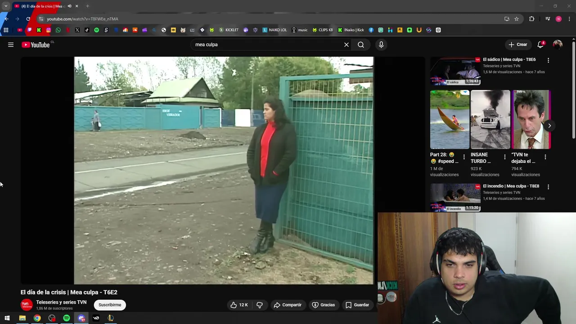Open more options for El sádico video
The height and width of the screenshot is (324, 576).
tap(548, 60)
